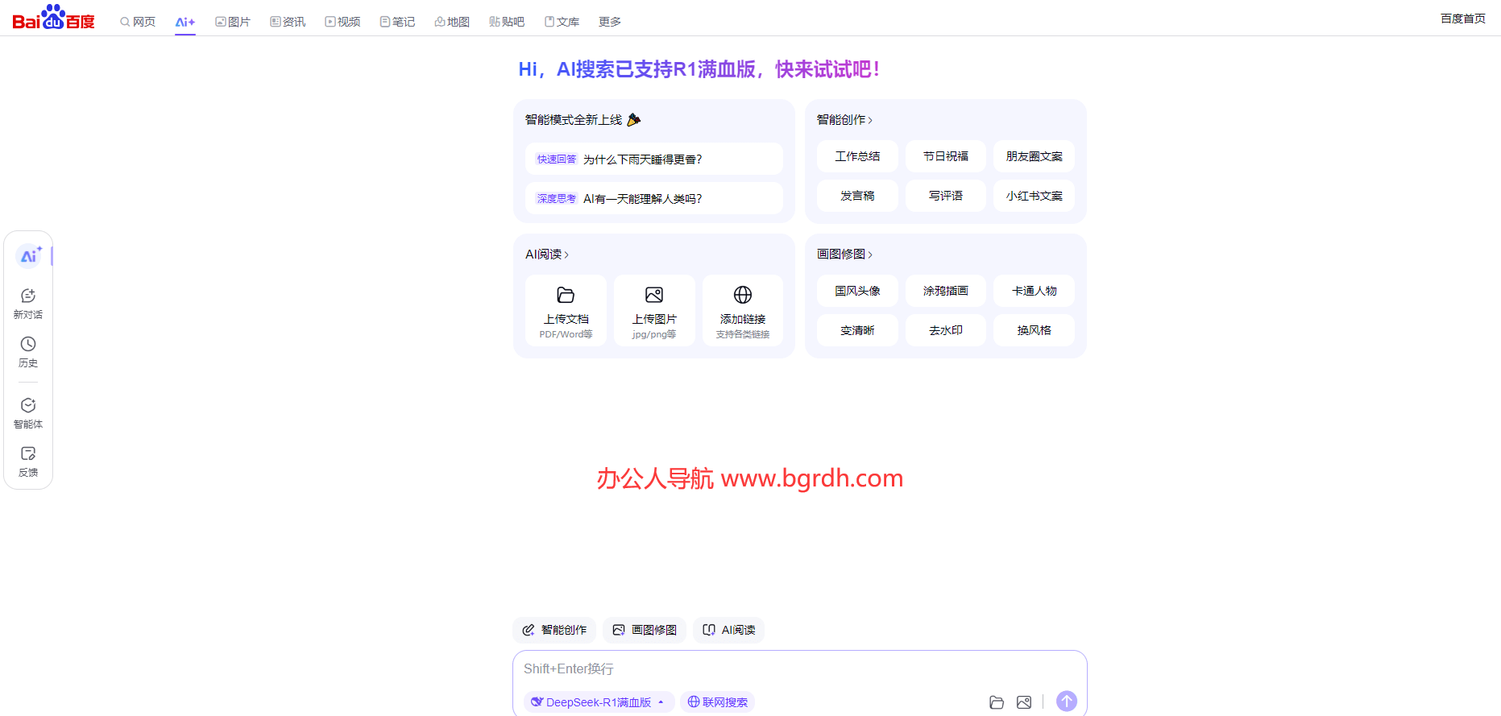
Task: Select the 写评语 button
Action: coord(946,196)
